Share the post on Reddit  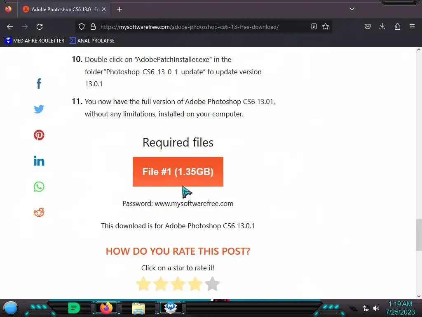pyautogui.click(x=39, y=213)
